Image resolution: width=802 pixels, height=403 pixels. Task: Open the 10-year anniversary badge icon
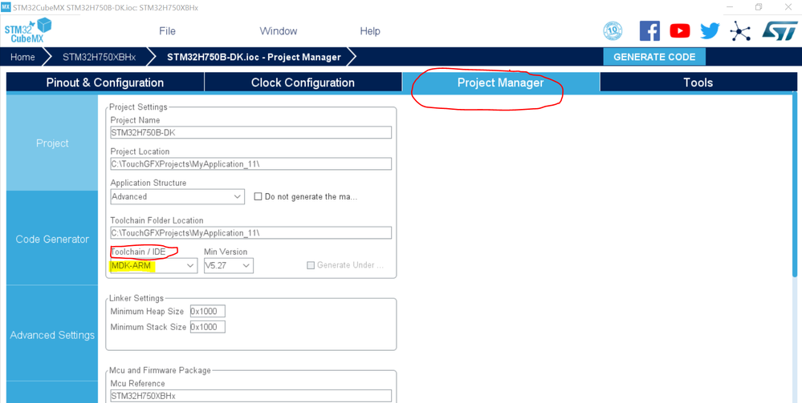click(613, 31)
